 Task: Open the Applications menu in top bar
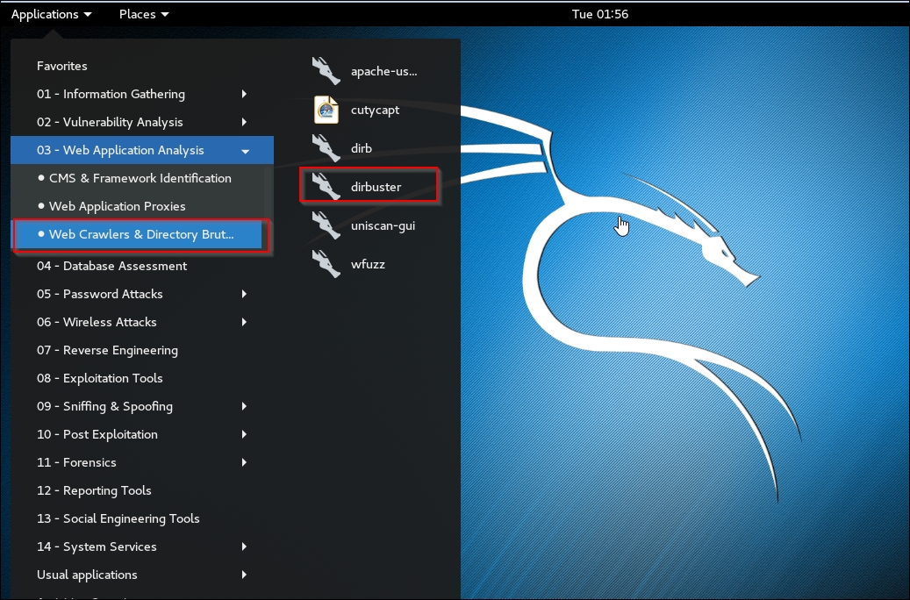pos(51,14)
